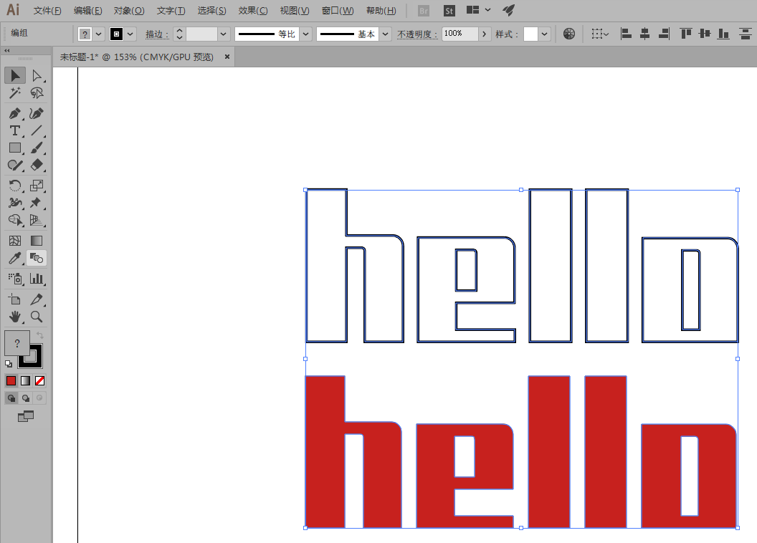Choose the Rectangle tool

click(x=15, y=148)
